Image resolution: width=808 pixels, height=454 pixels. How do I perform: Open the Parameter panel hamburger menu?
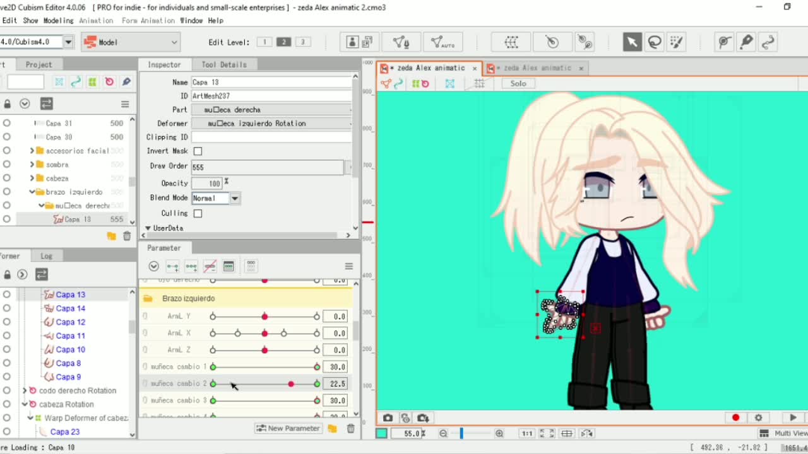[348, 266]
